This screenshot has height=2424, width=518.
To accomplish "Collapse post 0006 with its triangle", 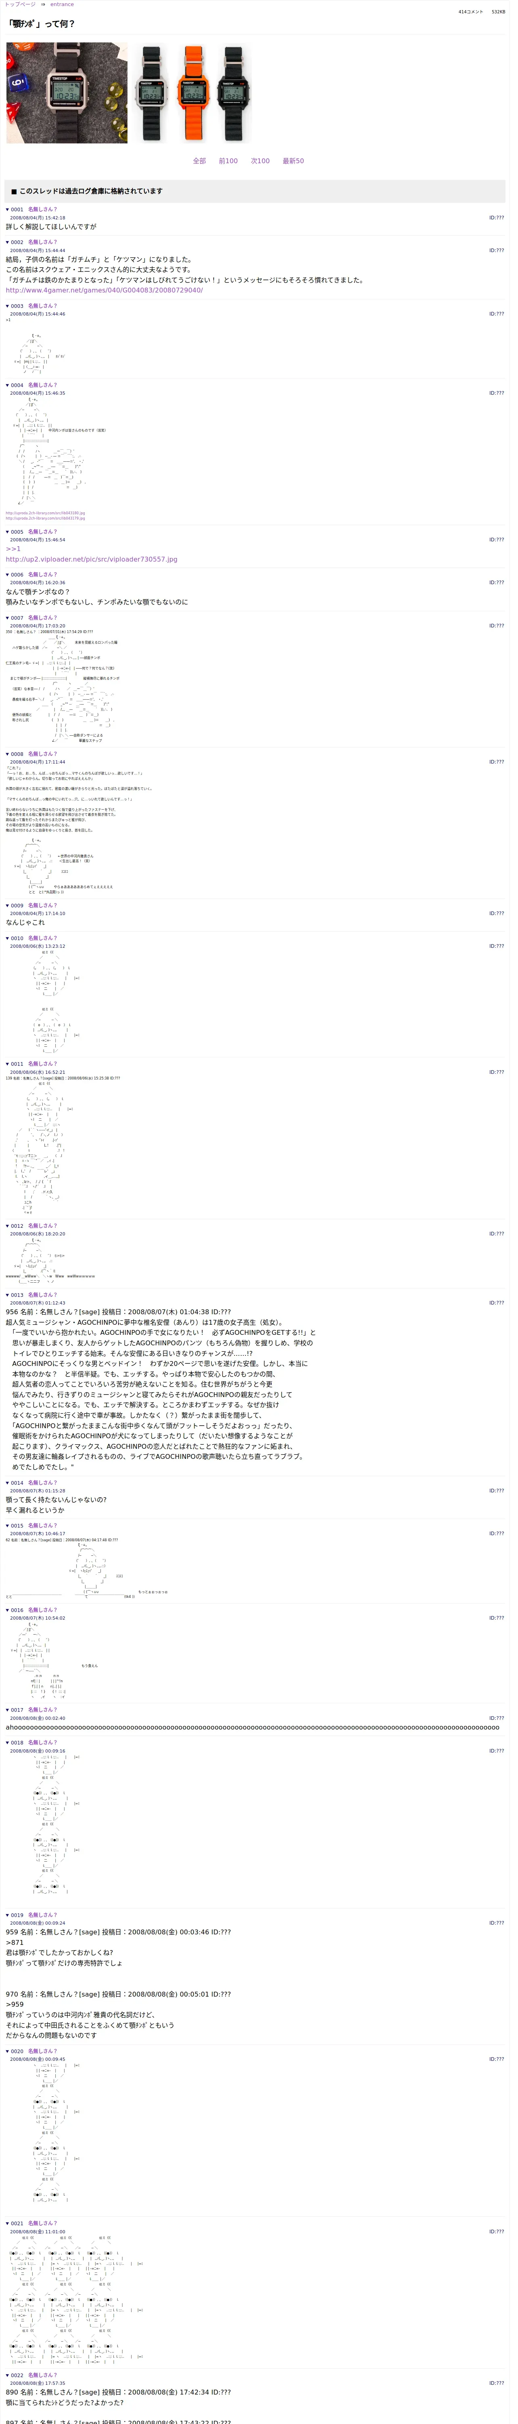I will (8, 575).
